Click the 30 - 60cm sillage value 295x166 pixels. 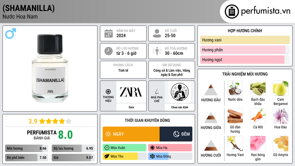coord(174,53)
